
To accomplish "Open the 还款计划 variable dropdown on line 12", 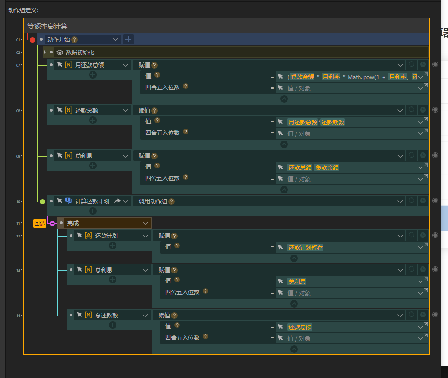I will click(145, 236).
